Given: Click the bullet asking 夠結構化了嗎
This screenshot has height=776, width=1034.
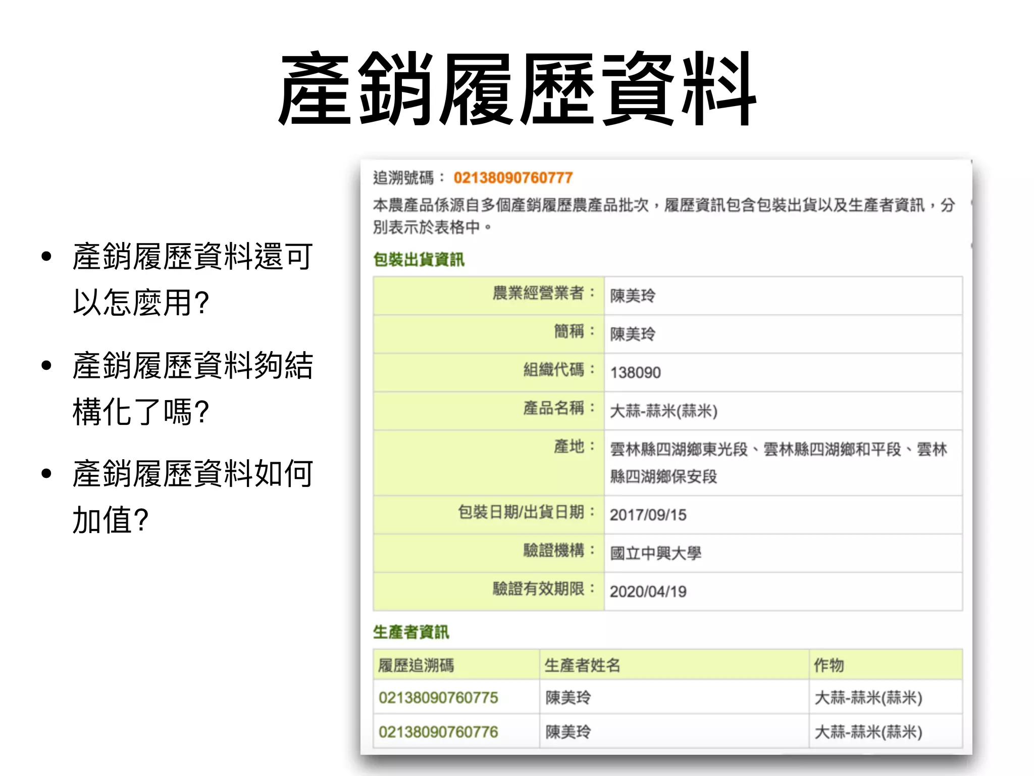Looking at the screenshot, I should coord(192,389).
